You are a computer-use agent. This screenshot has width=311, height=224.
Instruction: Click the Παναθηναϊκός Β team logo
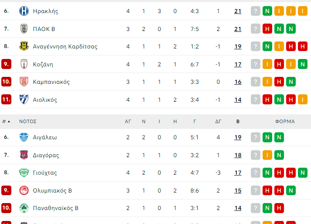[24, 208]
